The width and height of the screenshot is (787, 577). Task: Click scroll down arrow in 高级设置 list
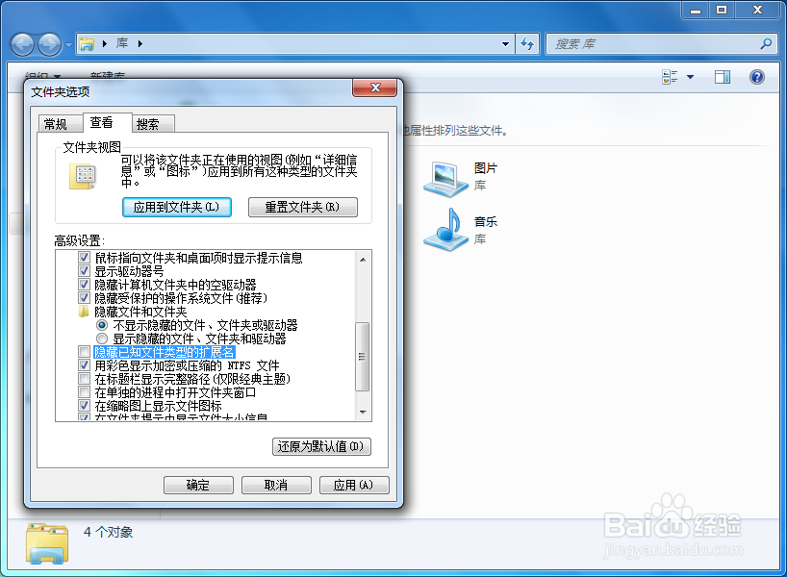[x=363, y=413]
